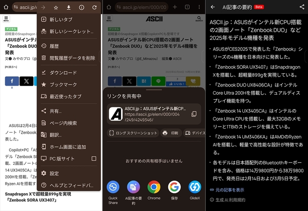Copy the shared link with copy icon
The image size is (308, 211).
click(x=194, y=114)
